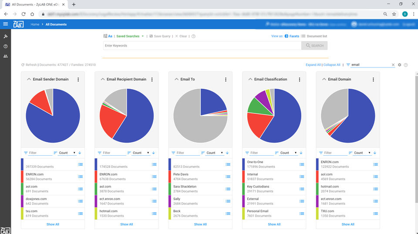Open Count sort dropdown in Email Classification
418x234 pixels.
tap(288, 153)
